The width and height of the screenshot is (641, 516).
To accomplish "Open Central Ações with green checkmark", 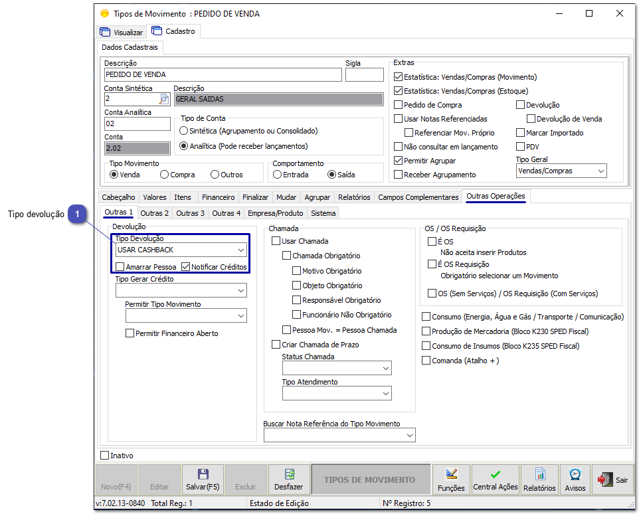I will [495, 479].
